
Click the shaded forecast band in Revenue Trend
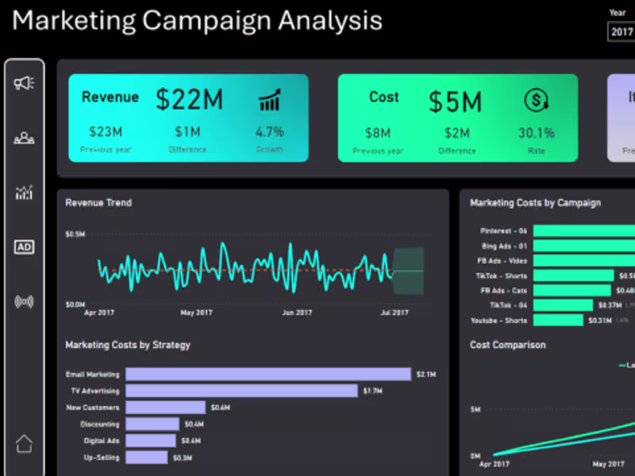[407, 270]
